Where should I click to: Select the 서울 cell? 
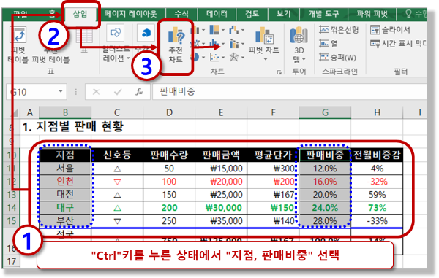[65, 169]
